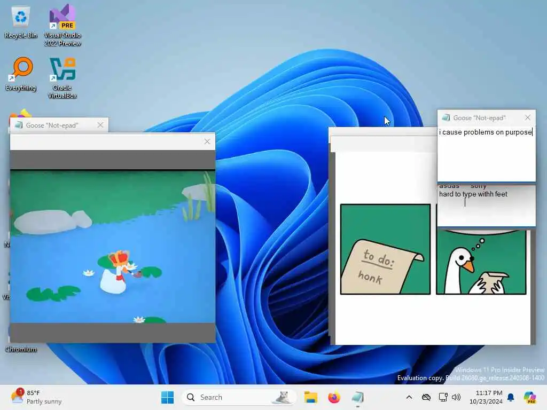Click the notepad icon in right Not-epad title
The height and width of the screenshot is (410, 547).
pos(446,117)
